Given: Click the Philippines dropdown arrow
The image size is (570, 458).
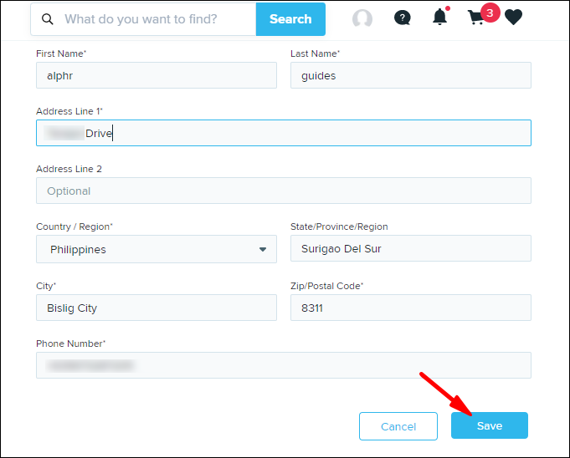Looking at the screenshot, I should point(262,249).
